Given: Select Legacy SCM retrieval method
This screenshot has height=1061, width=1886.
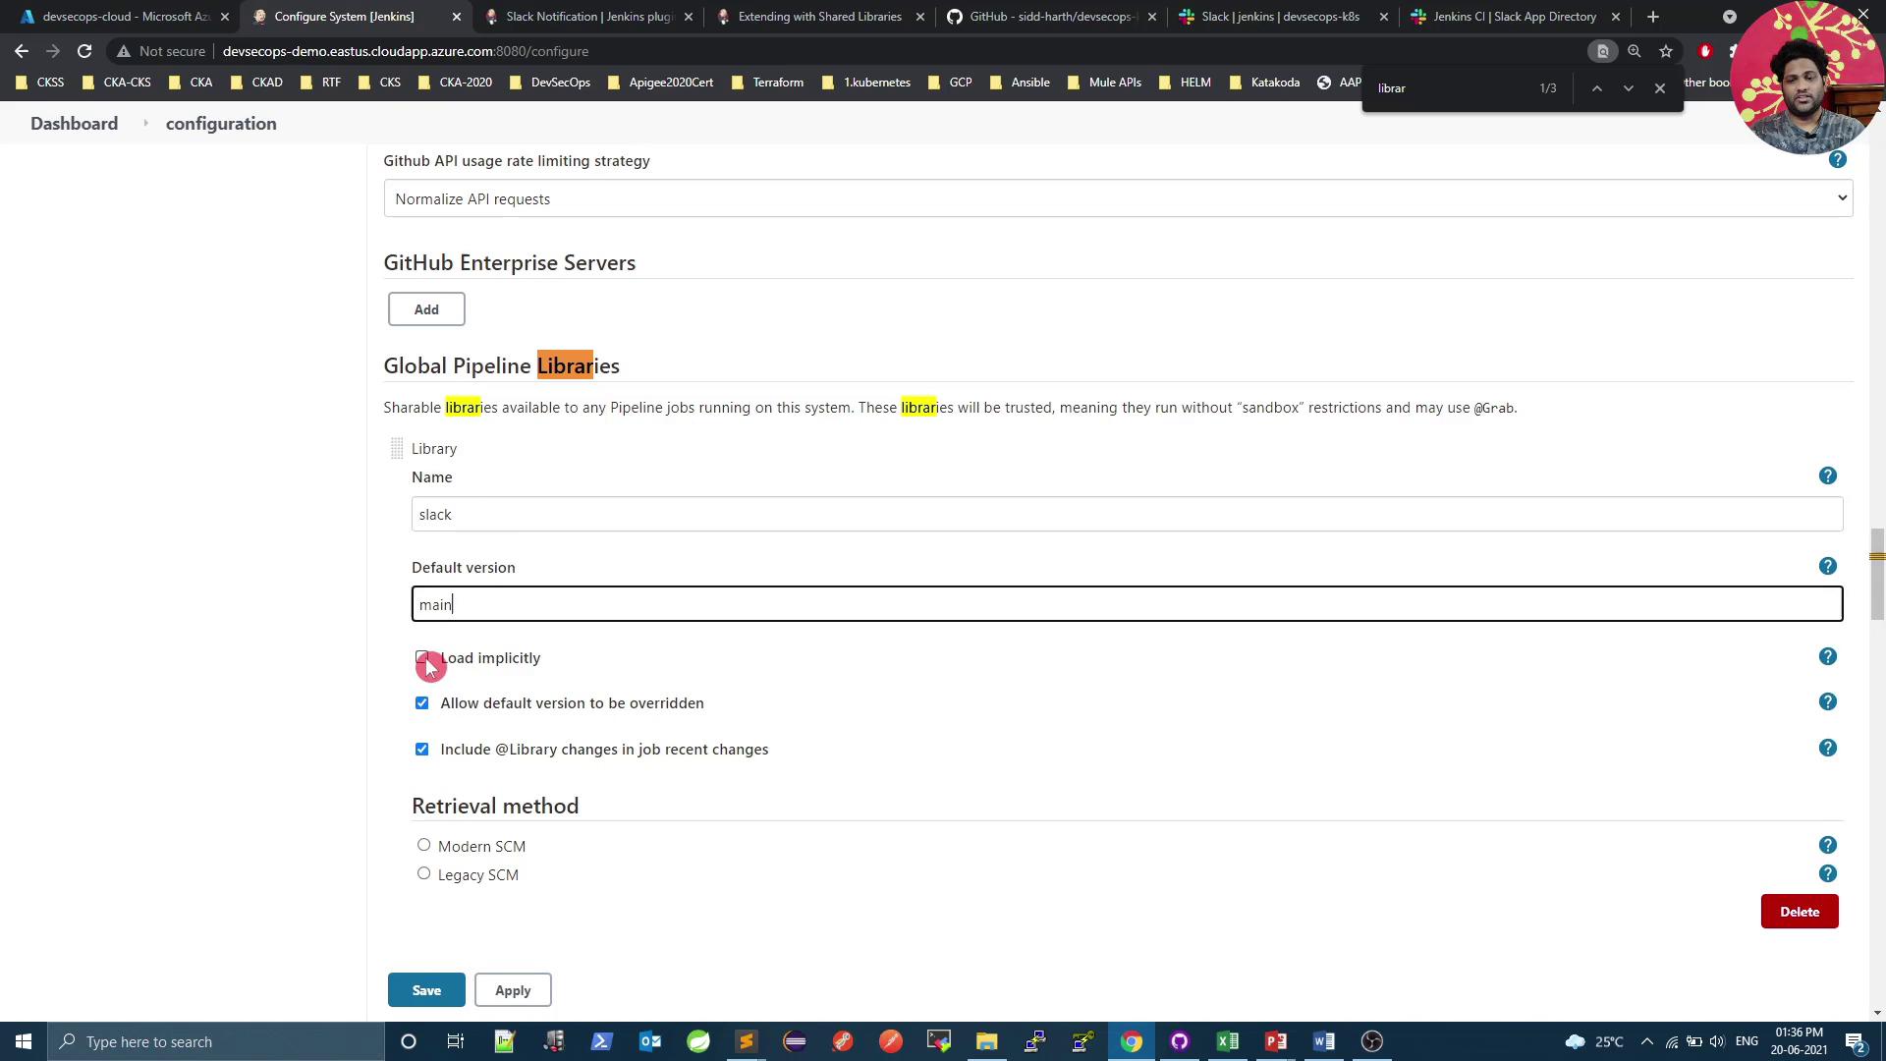Looking at the screenshot, I should point(423,873).
